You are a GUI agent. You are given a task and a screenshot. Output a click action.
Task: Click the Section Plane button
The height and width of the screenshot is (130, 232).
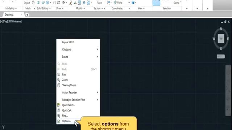tap(99, 3)
